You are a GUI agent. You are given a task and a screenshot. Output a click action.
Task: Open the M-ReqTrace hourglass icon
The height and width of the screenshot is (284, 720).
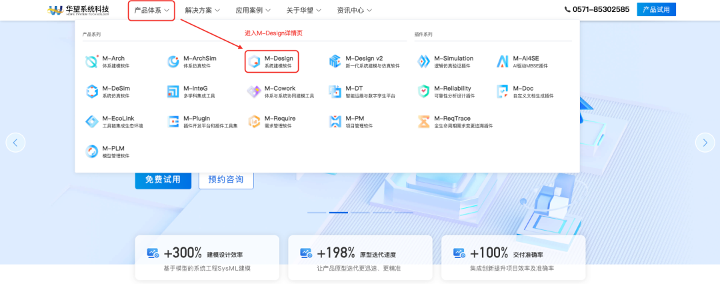point(424,121)
